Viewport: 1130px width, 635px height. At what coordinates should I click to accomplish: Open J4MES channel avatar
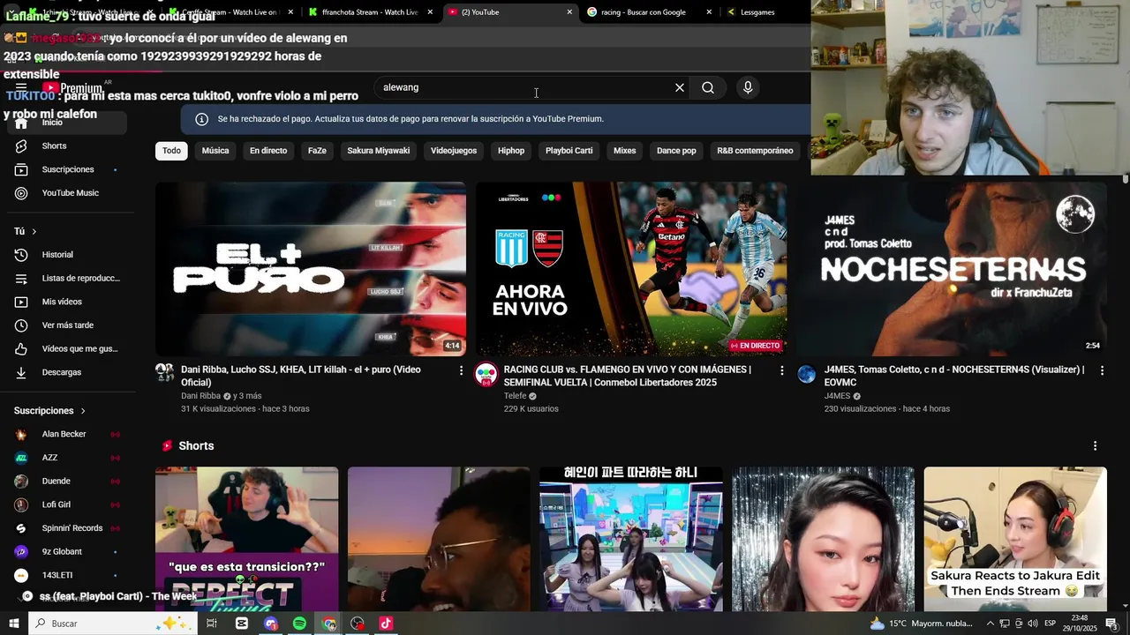tap(807, 374)
